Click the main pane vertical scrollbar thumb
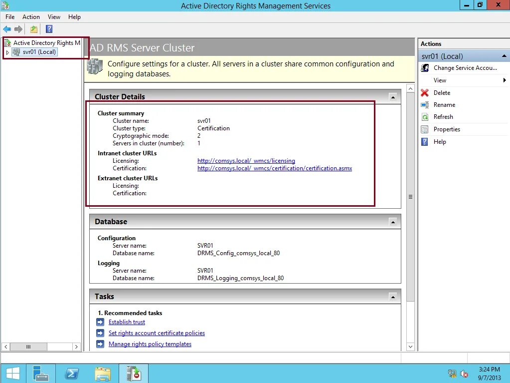Image resolution: width=510 pixels, height=383 pixels. [x=410, y=197]
